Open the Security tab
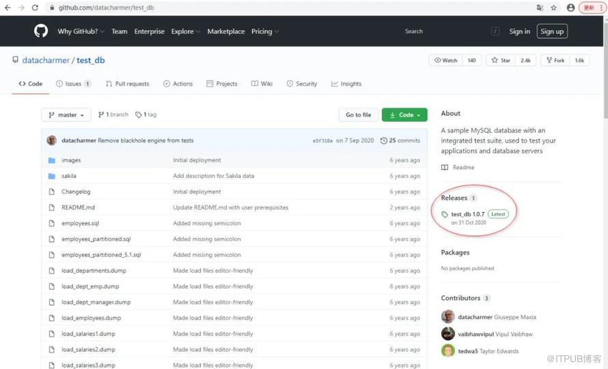 (302, 84)
